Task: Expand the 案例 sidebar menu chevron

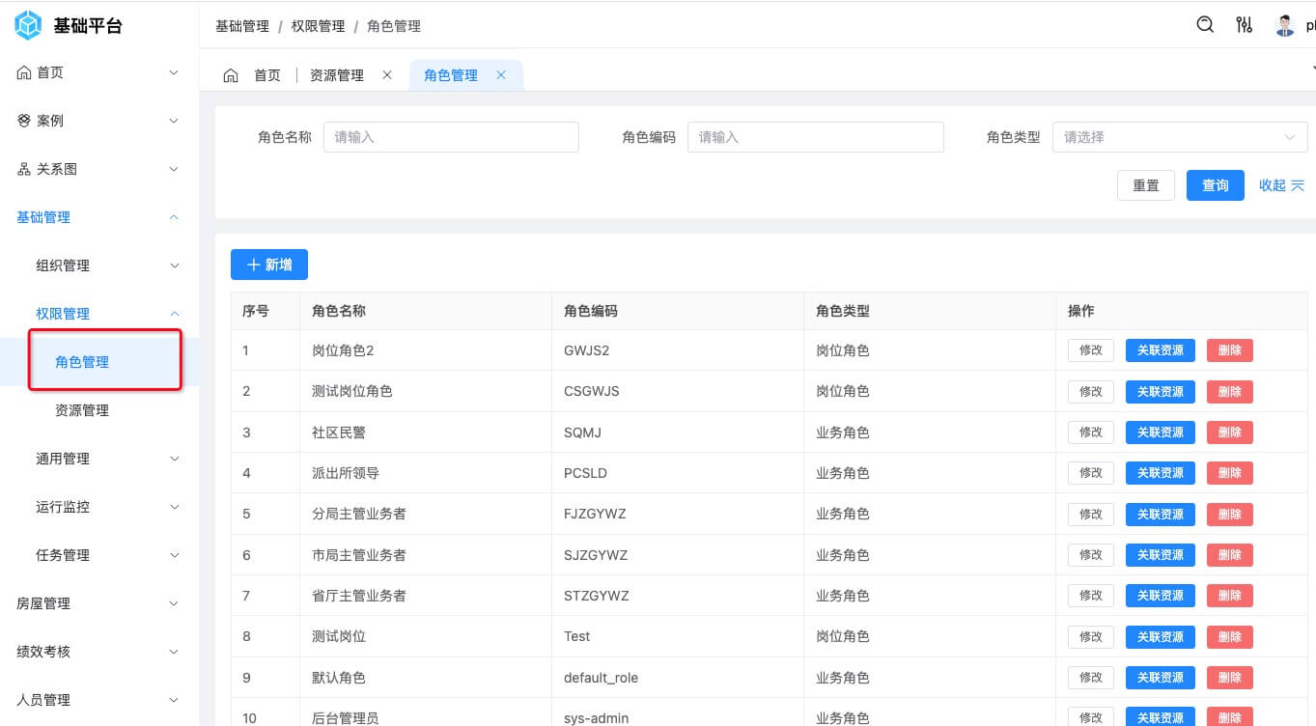Action: click(174, 121)
